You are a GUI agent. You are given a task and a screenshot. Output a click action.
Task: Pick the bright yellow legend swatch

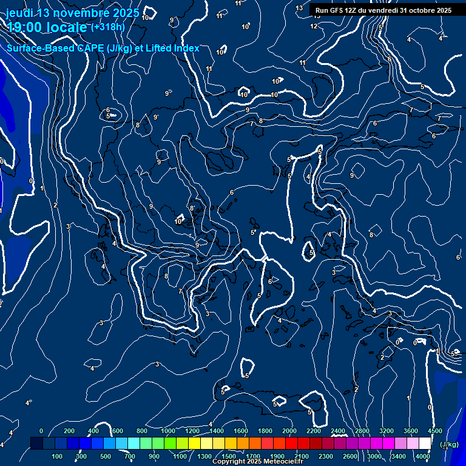(x=194, y=443)
